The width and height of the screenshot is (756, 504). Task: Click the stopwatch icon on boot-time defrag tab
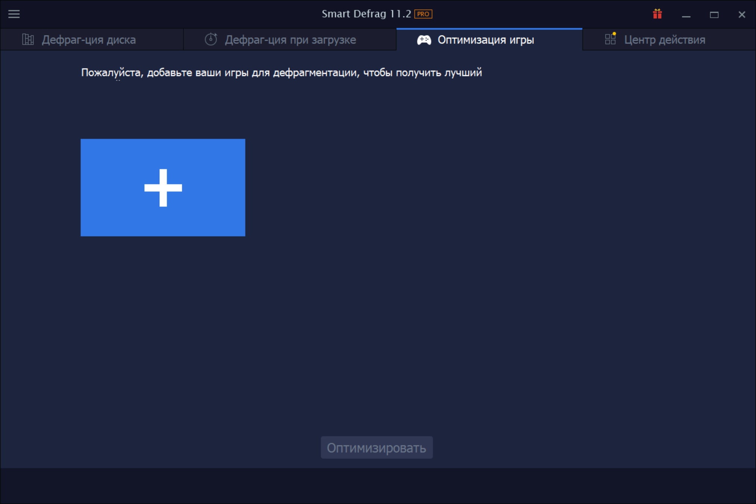(x=211, y=39)
